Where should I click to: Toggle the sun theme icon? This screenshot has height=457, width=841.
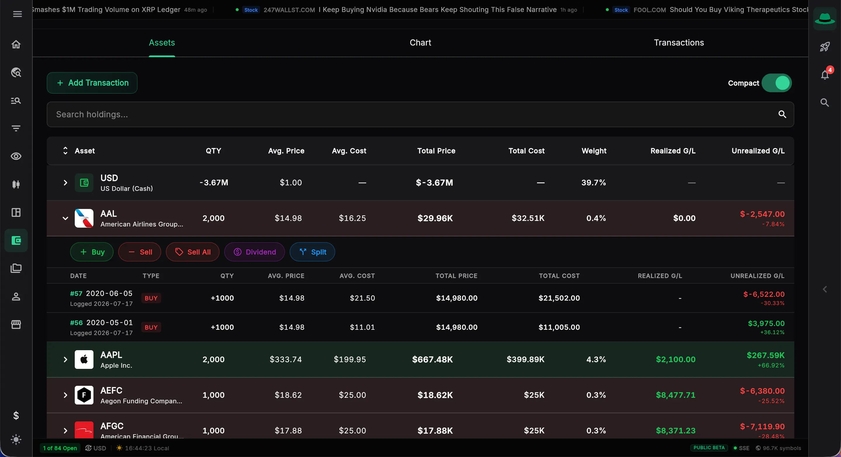click(x=16, y=439)
